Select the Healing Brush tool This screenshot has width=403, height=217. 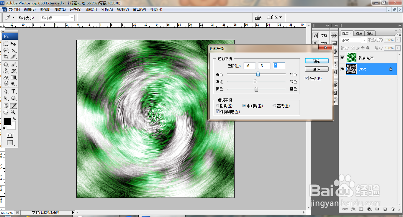coord(6,64)
